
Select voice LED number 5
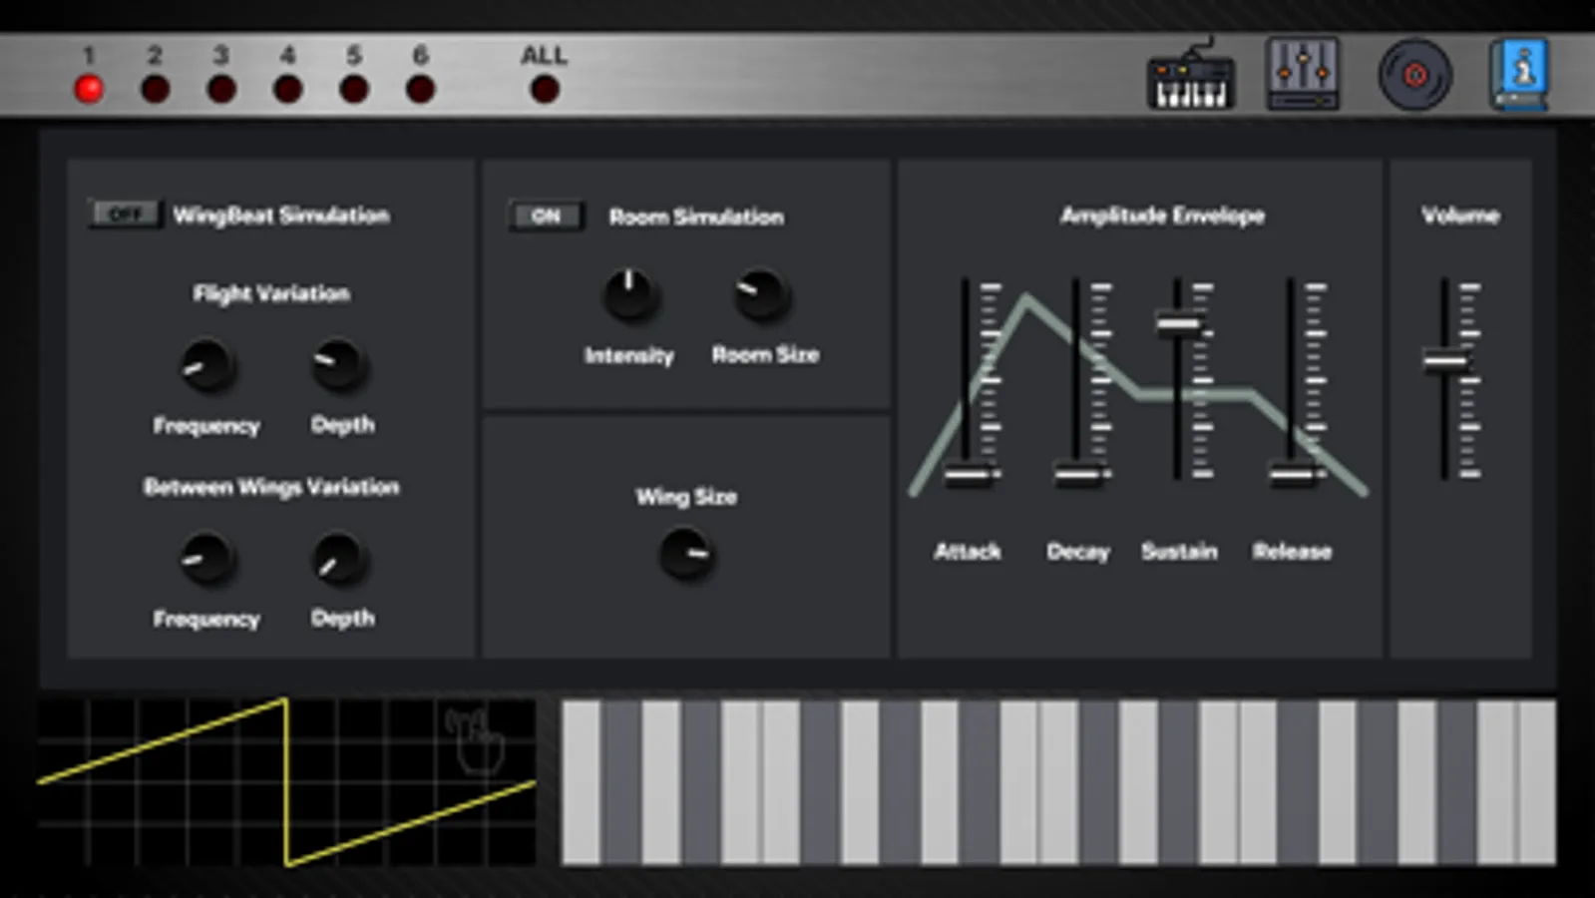(x=354, y=90)
